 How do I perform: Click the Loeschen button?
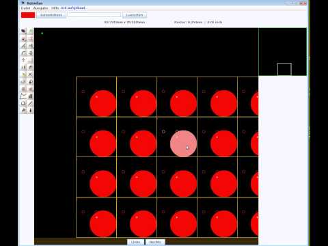(x=135, y=15)
